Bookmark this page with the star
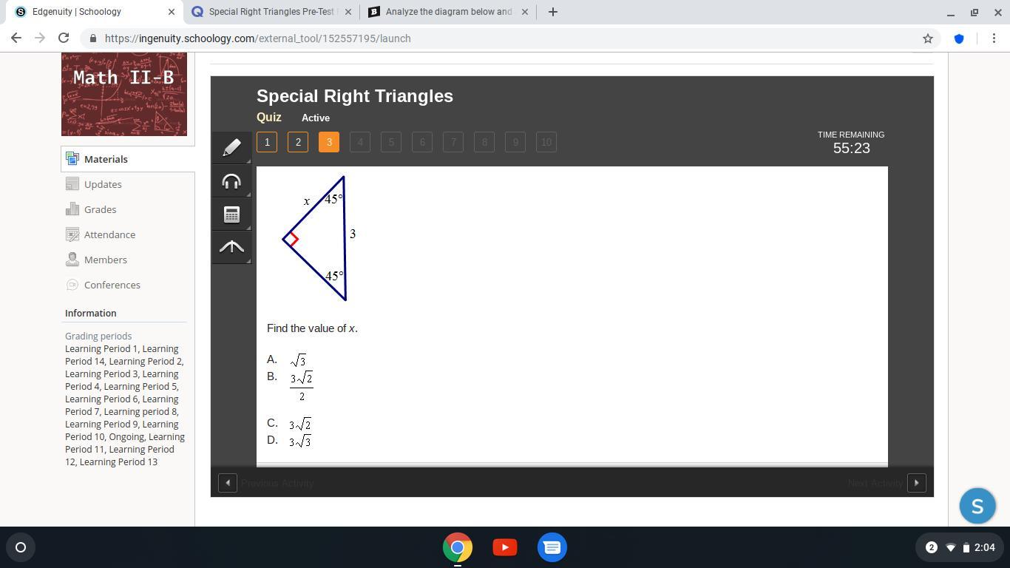The image size is (1010, 568). coord(928,38)
